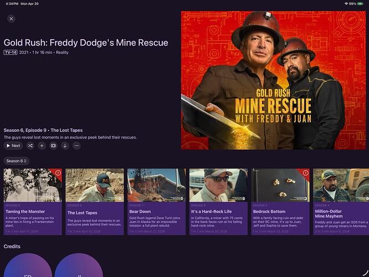
Task: Select The Lost Tapes card title
Action: point(83,213)
